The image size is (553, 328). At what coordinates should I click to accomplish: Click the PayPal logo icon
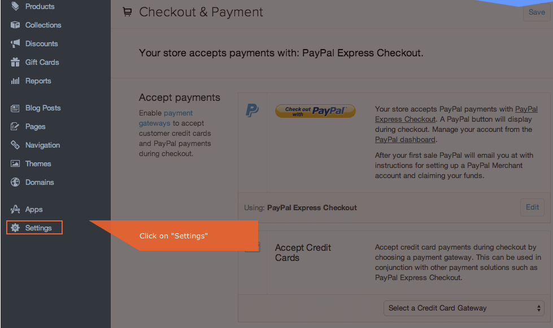pyautogui.click(x=252, y=110)
